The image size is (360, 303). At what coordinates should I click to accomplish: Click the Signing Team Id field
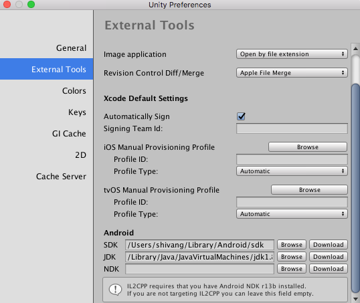point(292,128)
